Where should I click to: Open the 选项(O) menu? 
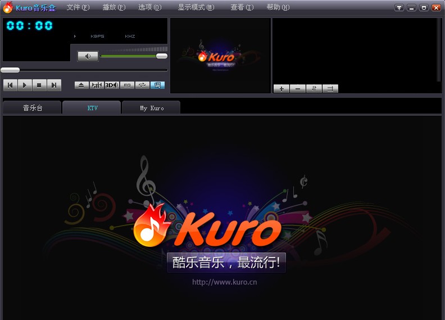(x=150, y=7)
